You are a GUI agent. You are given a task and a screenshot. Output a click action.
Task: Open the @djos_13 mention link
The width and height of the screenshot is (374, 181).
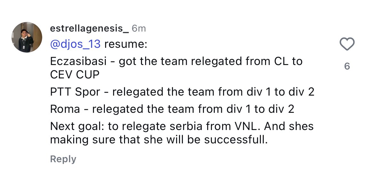pyautogui.click(x=75, y=45)
